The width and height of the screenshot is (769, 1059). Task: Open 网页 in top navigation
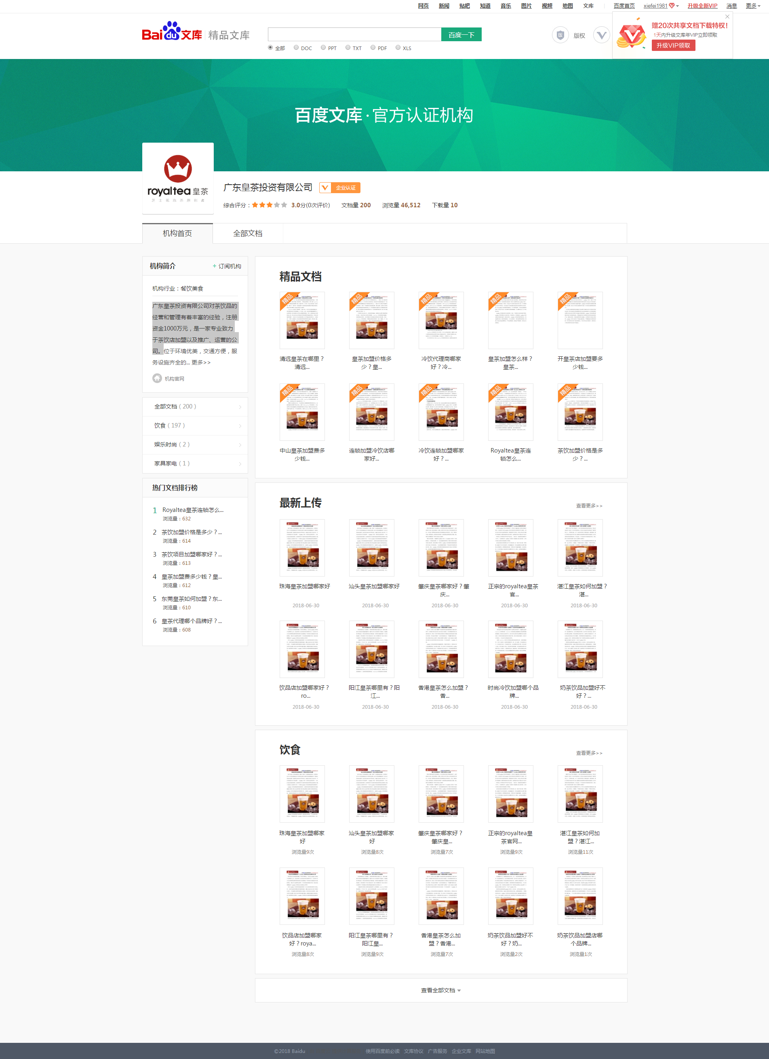pyautogui.click(x=423, y=6)
